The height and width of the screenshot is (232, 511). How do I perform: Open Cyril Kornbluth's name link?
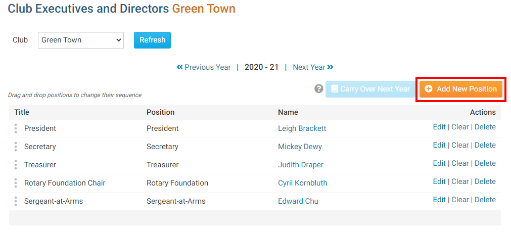point(302,183)
